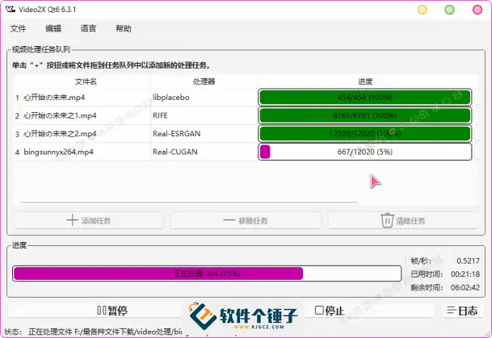Image resolution: width=492 pixels, height=338 pixels.
Task: Close window with the red button
Action: pyautogui.click(x=477, y=10)
